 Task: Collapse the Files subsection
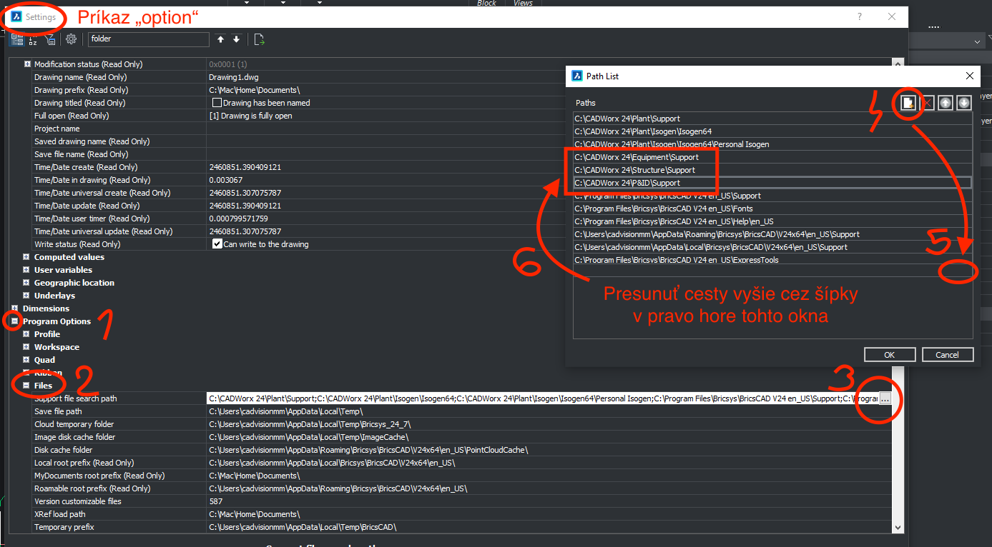[26, 386]
